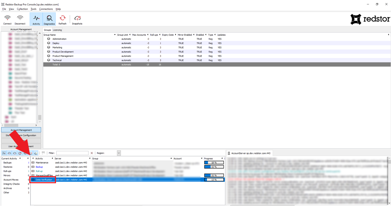Open the Type column arrow

[215, 35]
